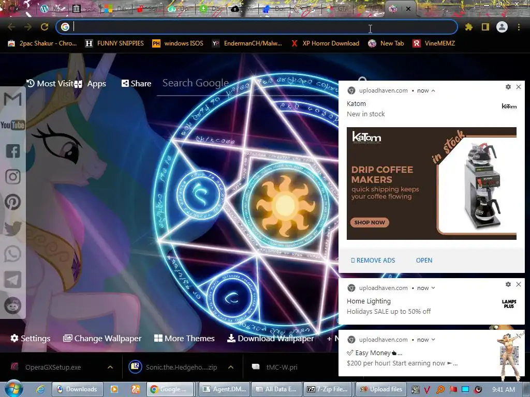
Task: Open the New Tab bookmark
Action: pos(386,43)
